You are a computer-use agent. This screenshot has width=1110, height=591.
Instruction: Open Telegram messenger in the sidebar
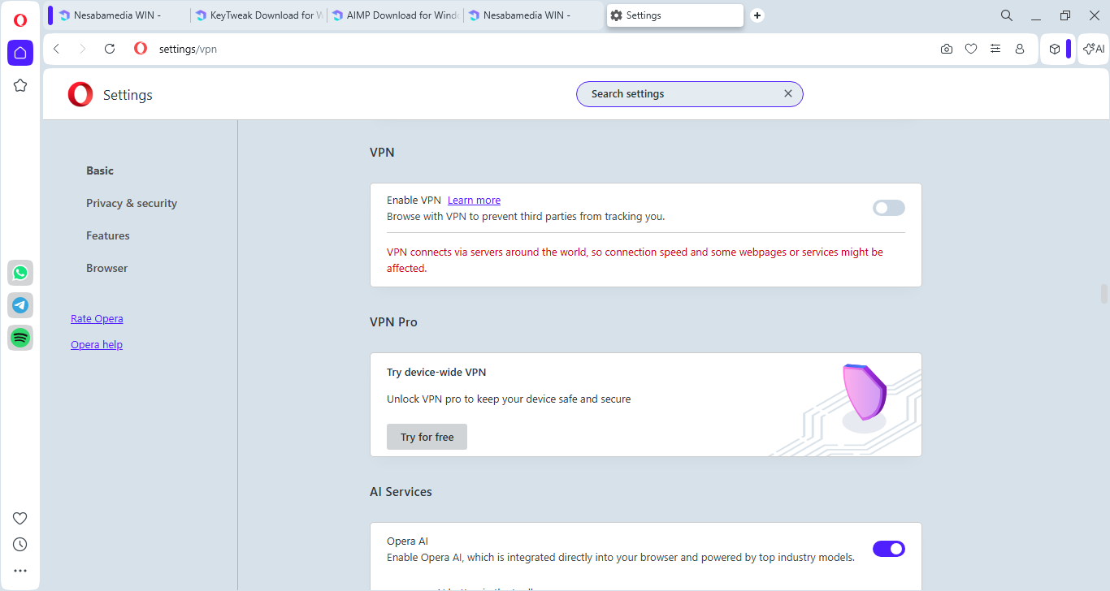coord(20,305)
